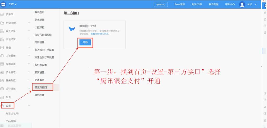Collapse the 设置 section chevron
The width and height of the screenshot is (267, 128).
pyautogui.click(x=29, y=106)
